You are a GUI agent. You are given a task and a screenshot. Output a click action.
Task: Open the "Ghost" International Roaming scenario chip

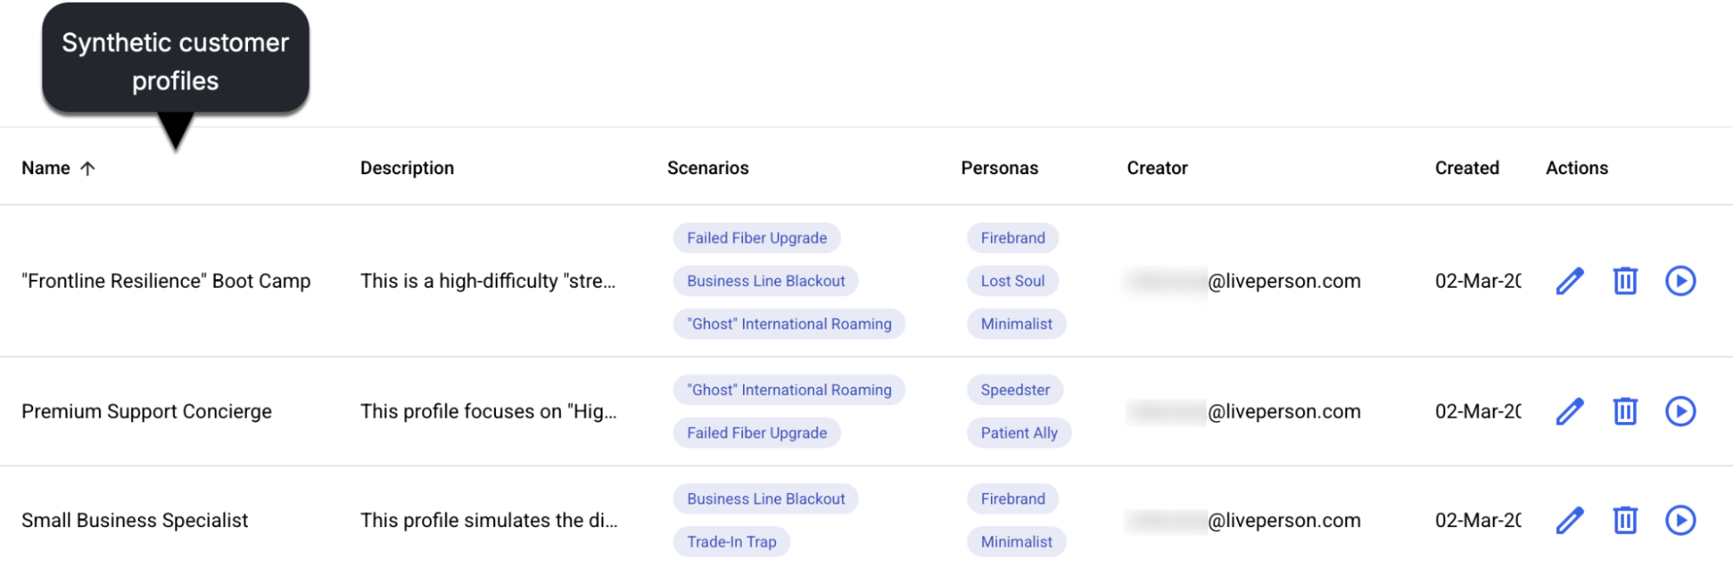(788, 323)
